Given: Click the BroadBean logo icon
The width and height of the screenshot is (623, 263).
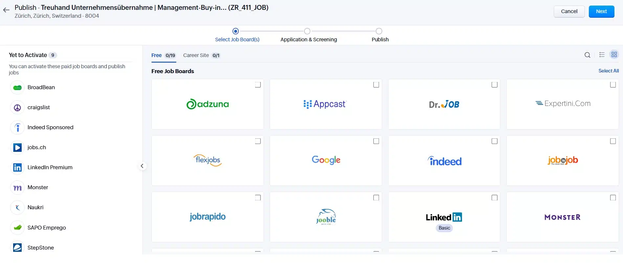Looking at the screenshot, I should (x=17, y=88).
